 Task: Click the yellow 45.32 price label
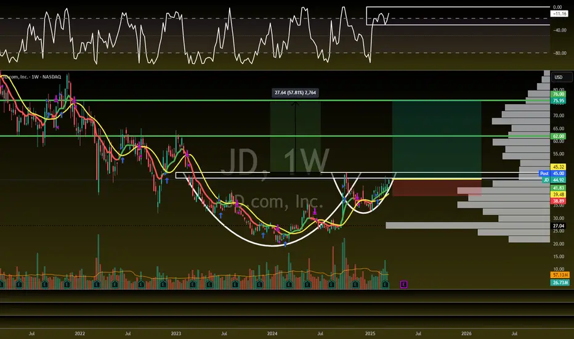558,167
